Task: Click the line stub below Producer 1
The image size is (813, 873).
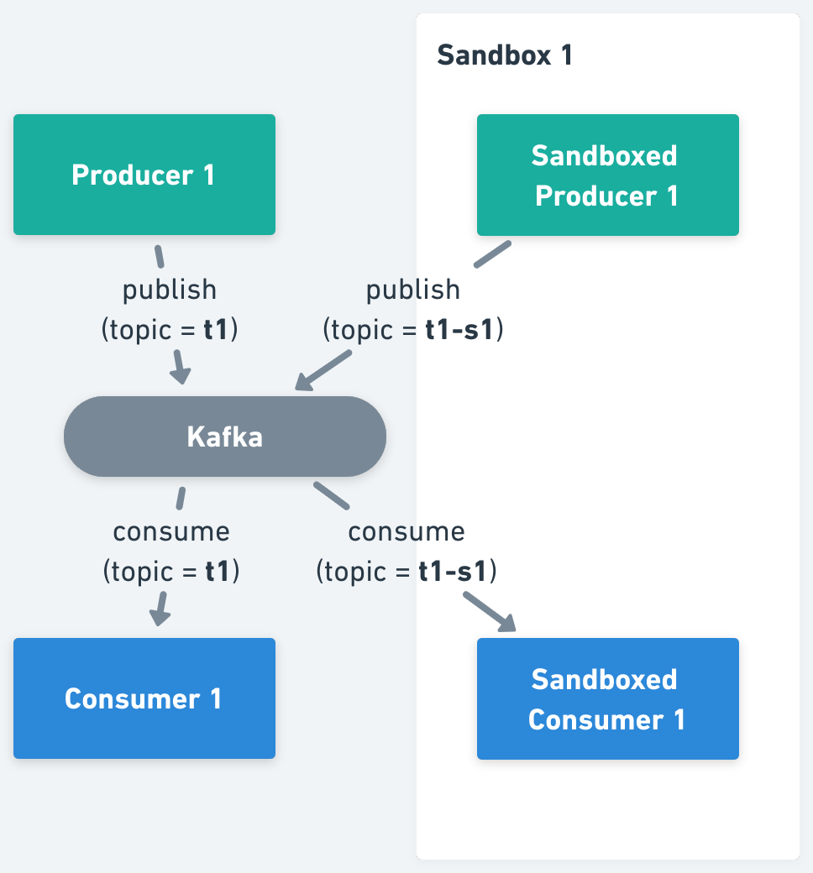Action: [159, 257]
